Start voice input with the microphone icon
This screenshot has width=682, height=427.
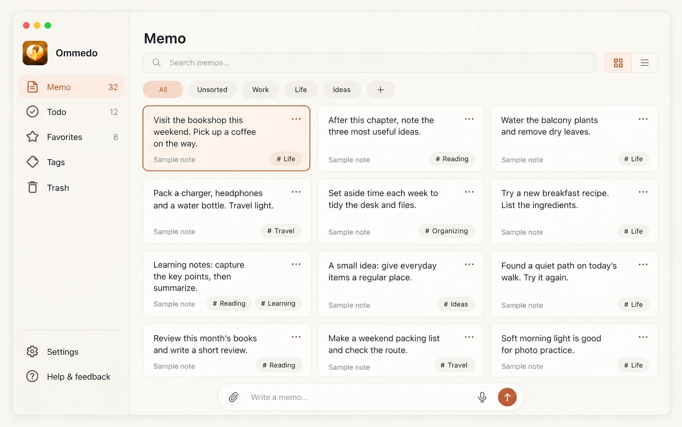(x=482, y=397)
